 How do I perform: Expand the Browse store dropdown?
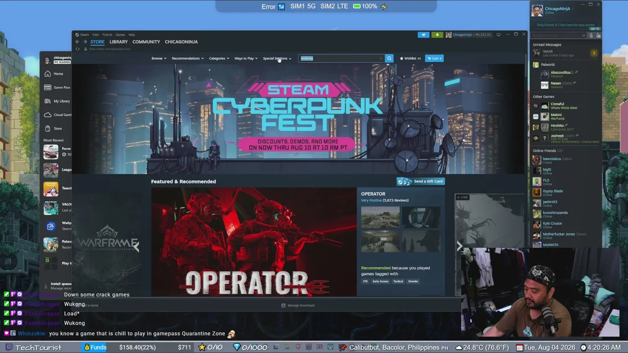coord(159,58)
